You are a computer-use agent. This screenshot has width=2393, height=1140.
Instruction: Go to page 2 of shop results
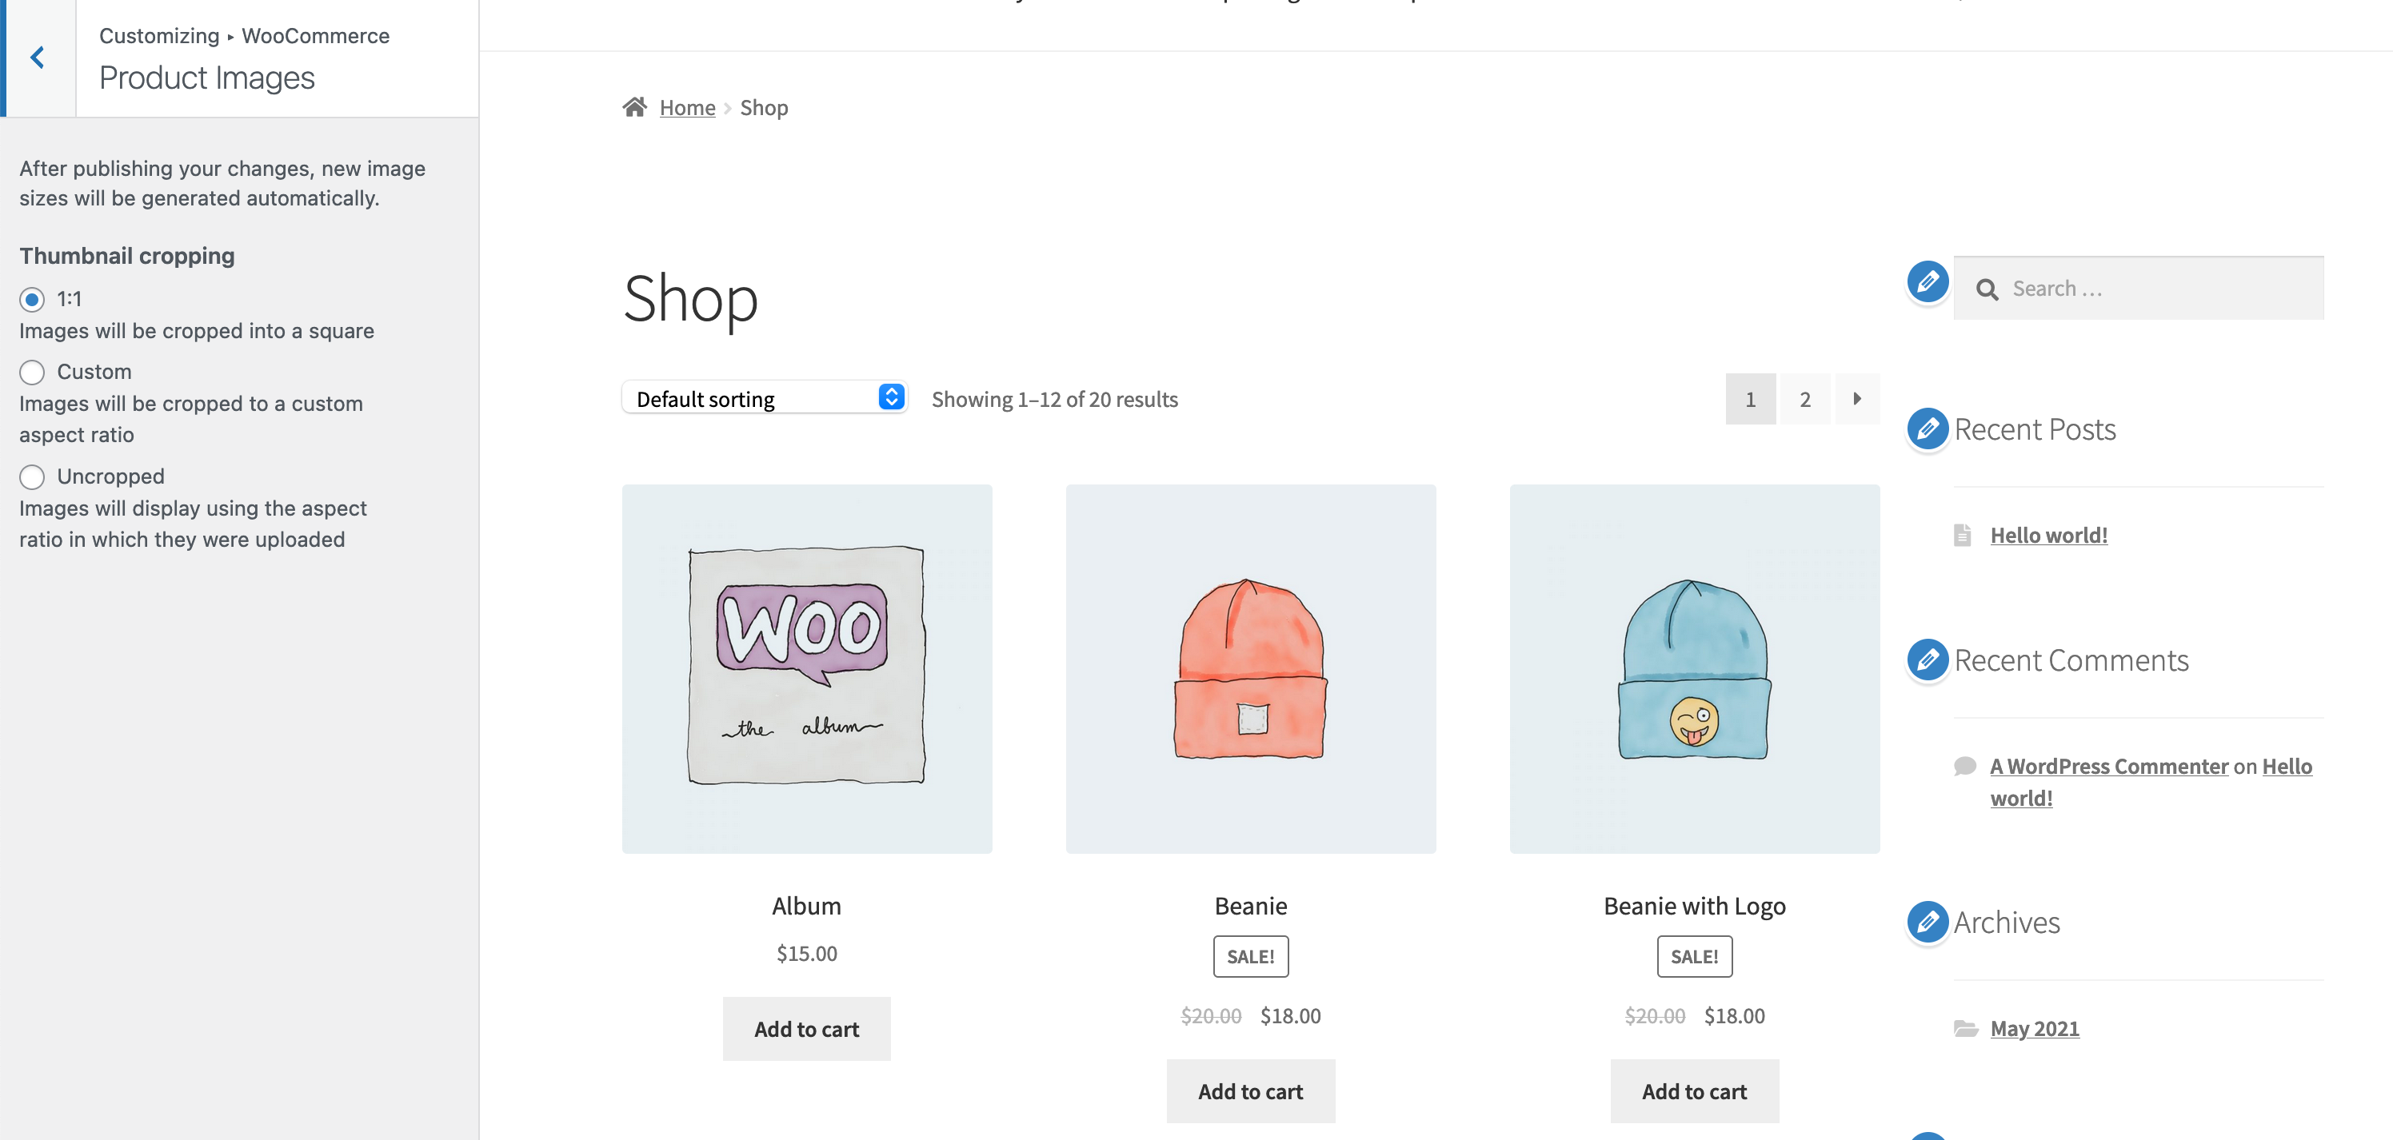1804,398
